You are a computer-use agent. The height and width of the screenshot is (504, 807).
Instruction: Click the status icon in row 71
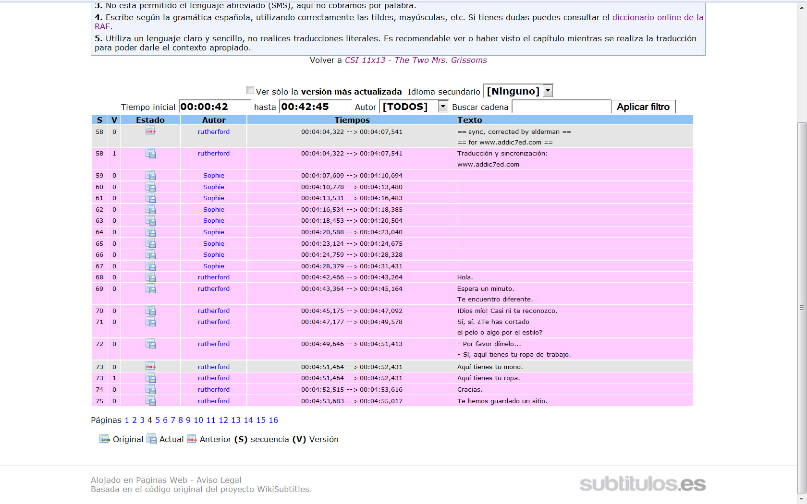[150, 322]
